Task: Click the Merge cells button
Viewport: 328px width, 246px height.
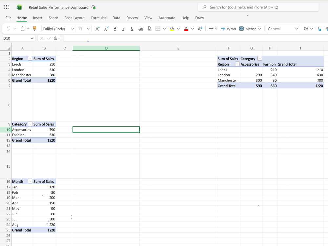Action: (248, 29)
